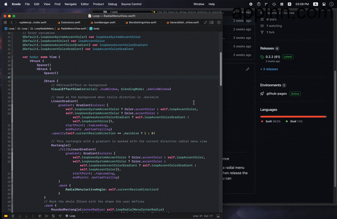Open the Environments heading link
Screen dimensions: 337x219
270,85
